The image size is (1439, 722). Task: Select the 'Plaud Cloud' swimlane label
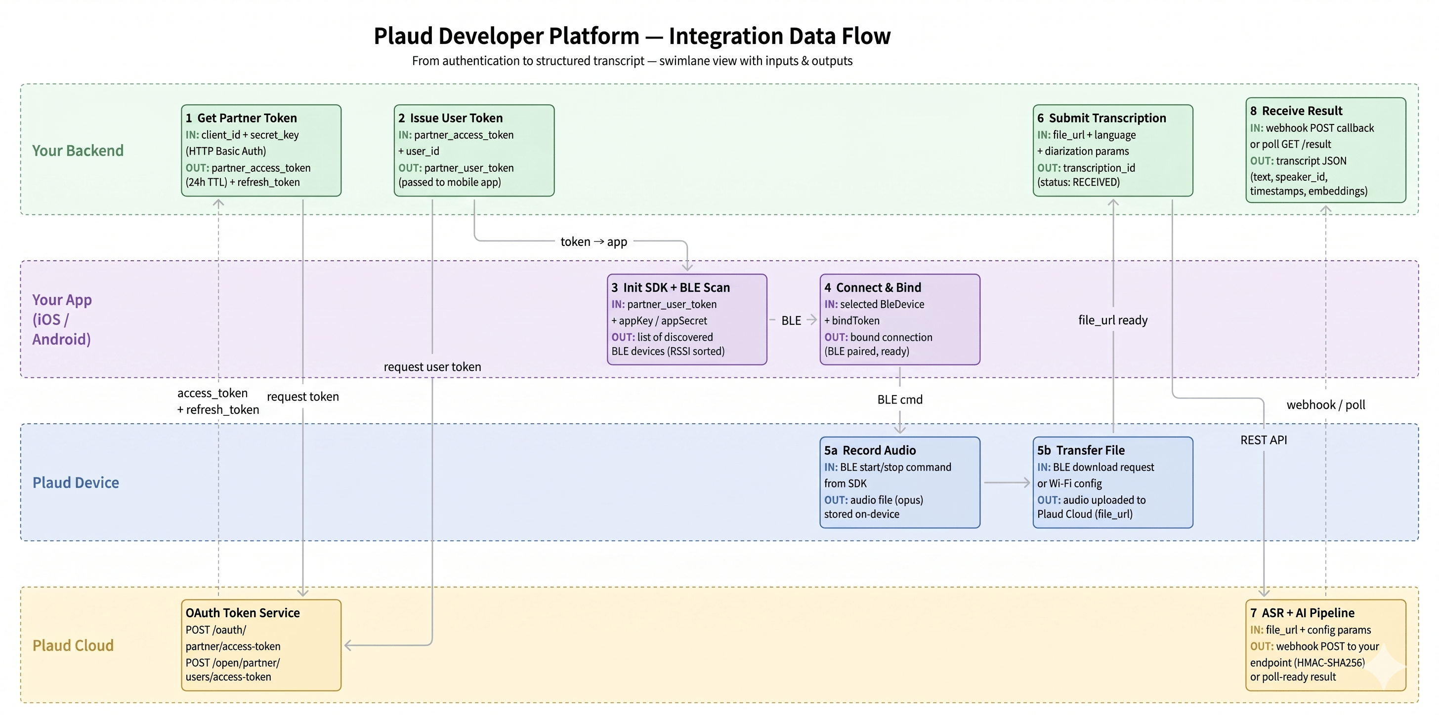pyautogui.click(x=73, y=645)
